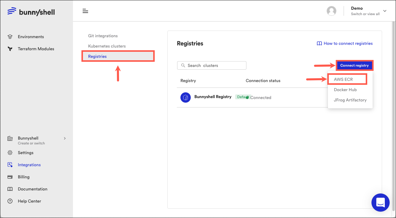Choose JFrog Artifactory from the dropdown
396x218 pixels.
click(350, 100)
